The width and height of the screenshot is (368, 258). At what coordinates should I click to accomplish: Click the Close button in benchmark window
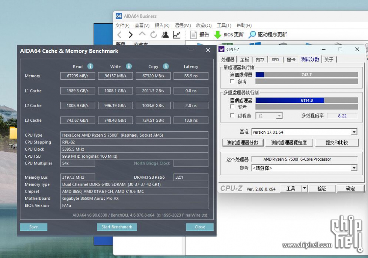[200, 227]
